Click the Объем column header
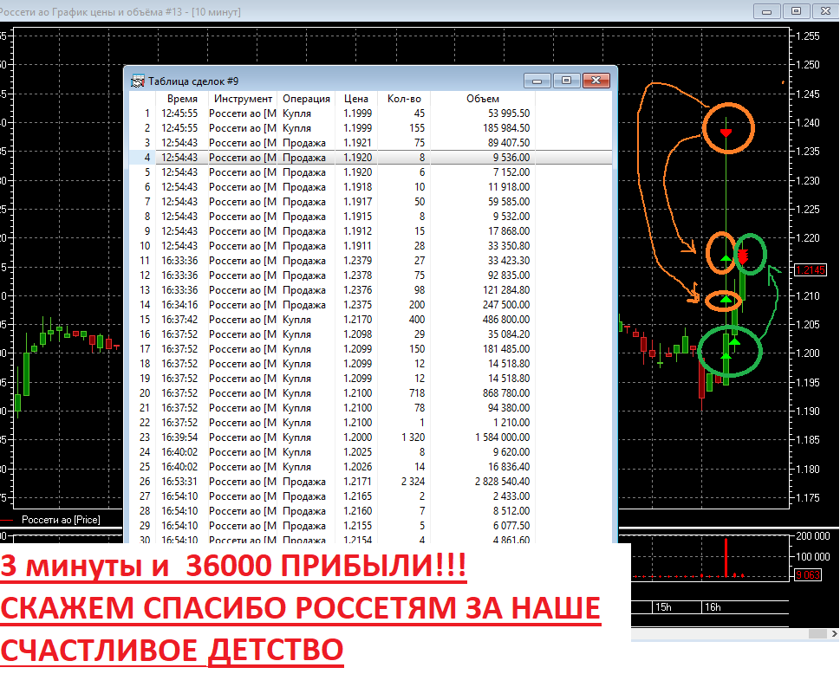840x674 pixels. [482, 99]
